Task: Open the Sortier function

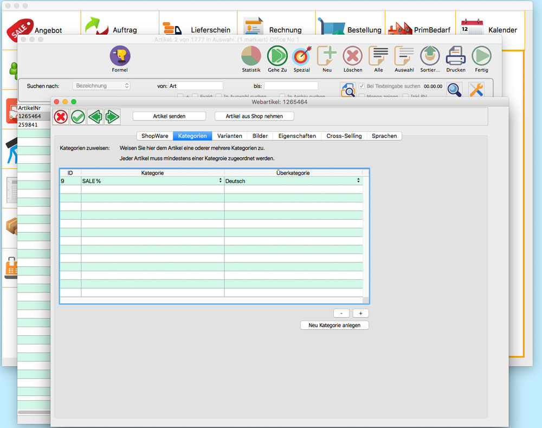Action: [430, 55]
